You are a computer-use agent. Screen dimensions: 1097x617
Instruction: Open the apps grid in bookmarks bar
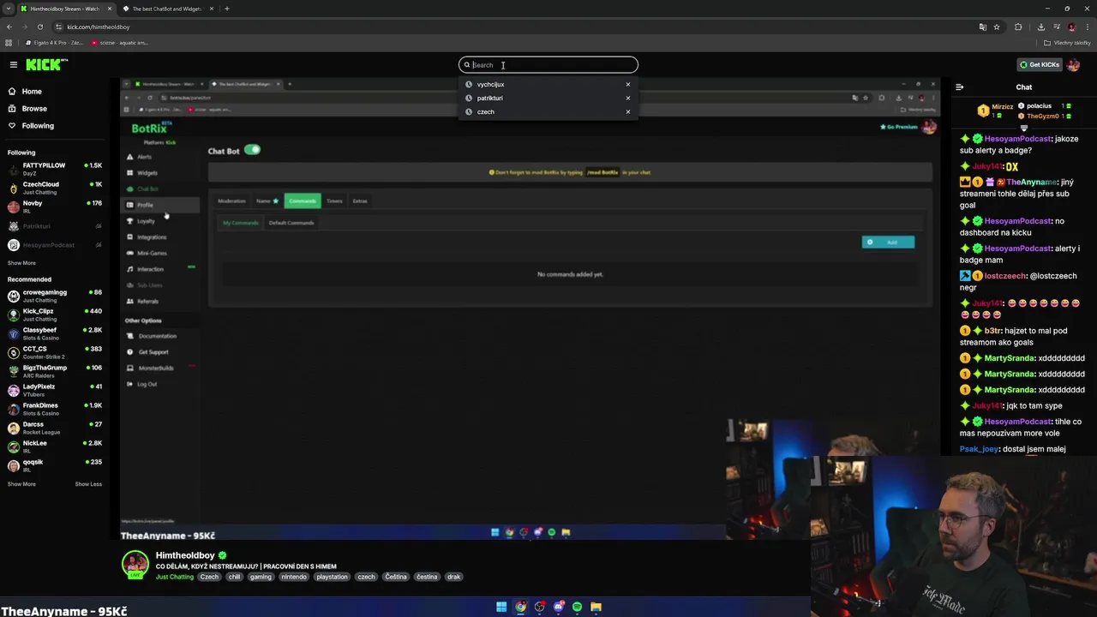pos(9,42)
